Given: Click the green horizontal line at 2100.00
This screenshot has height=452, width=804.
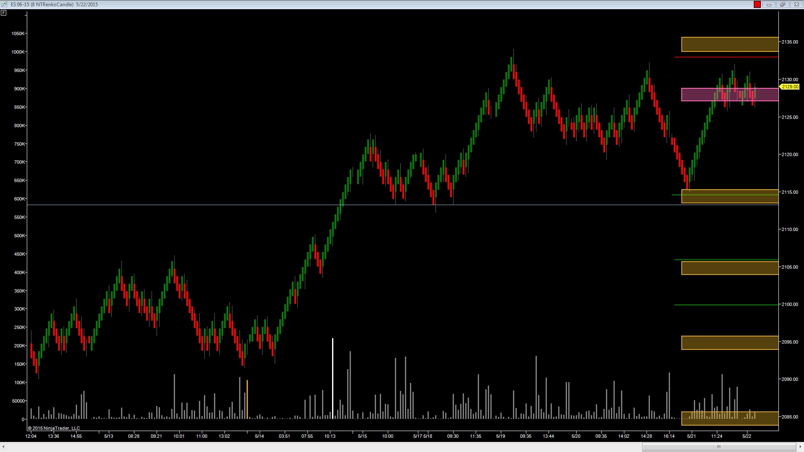Looking at the screenshot, I should 726,305.
